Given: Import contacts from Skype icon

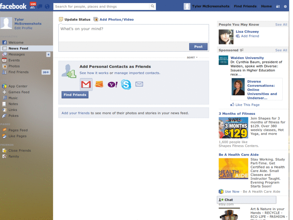Looking at the screenshot, I should click(x=126, y=84).
